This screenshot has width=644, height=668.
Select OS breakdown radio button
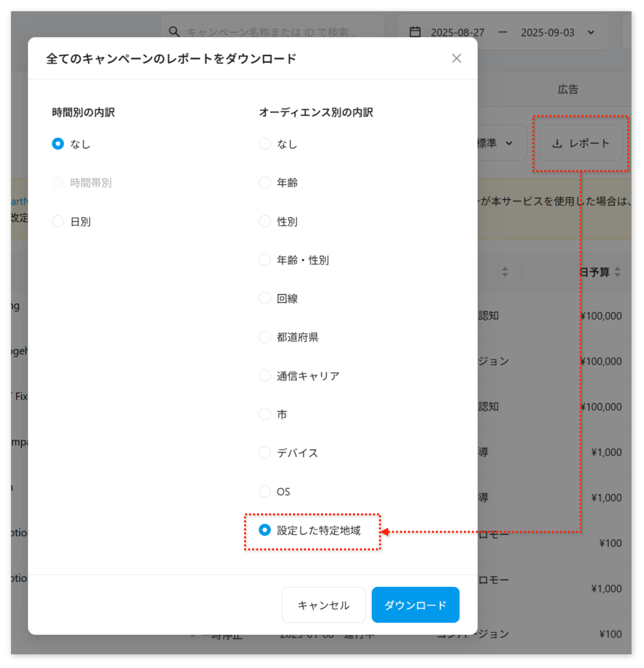coord(265,491)
